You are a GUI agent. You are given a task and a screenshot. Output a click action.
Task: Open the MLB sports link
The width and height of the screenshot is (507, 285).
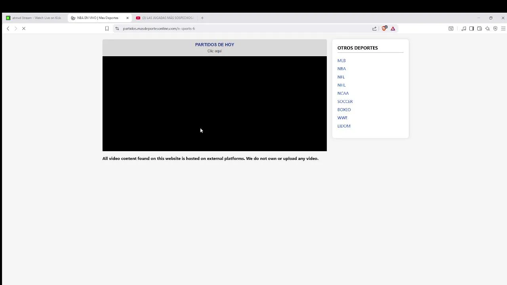point(341,61)
